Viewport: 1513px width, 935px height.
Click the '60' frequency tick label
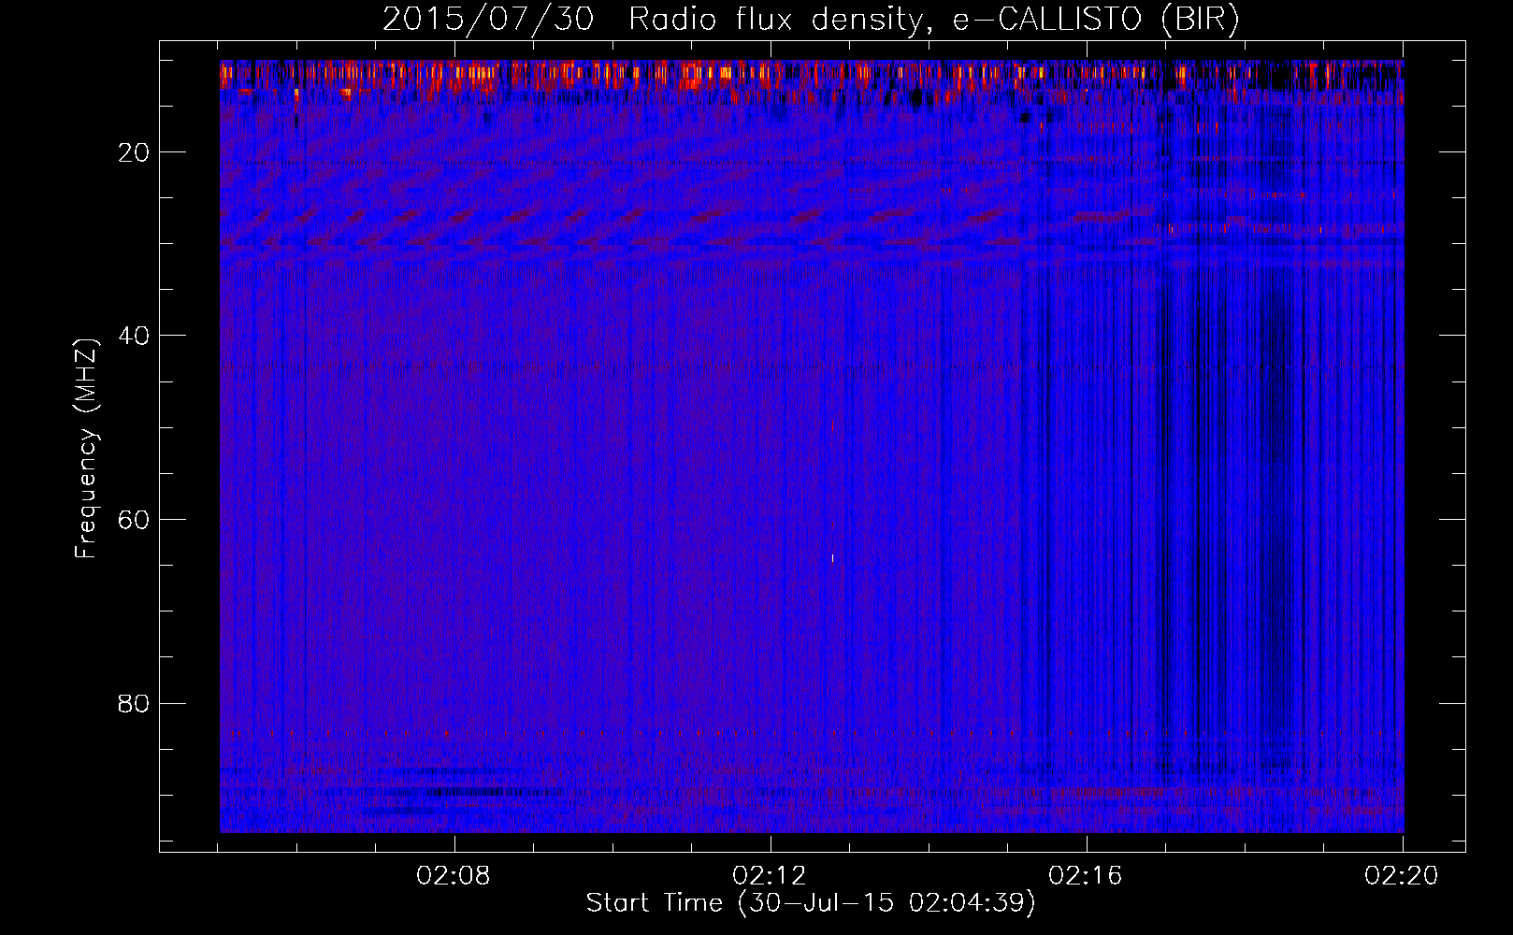coord(134,520)
